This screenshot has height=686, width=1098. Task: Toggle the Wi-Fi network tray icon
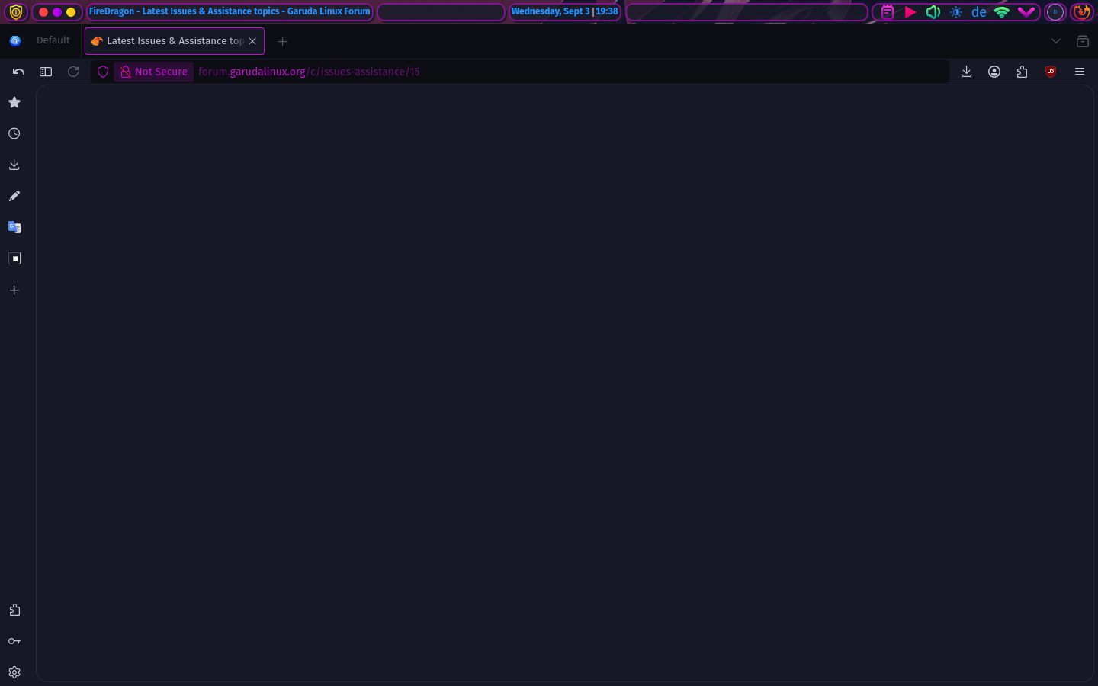pyautogui.click(x=1002, y=12)
